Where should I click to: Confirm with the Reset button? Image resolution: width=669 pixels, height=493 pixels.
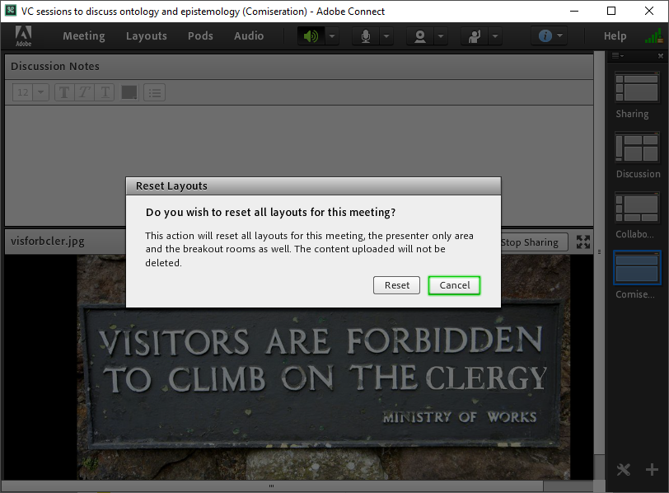point(397,285)
